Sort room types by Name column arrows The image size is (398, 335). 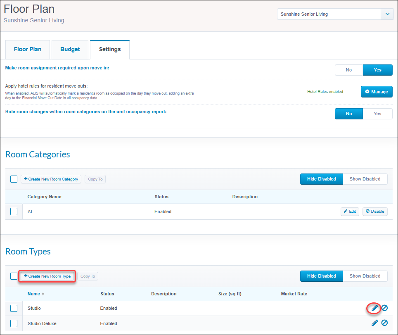(x=43, y=294)
